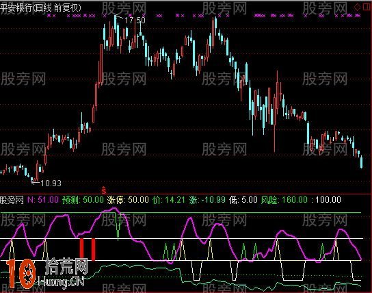
Task: Click the red split-window square icon
Action: pos(367,7)
